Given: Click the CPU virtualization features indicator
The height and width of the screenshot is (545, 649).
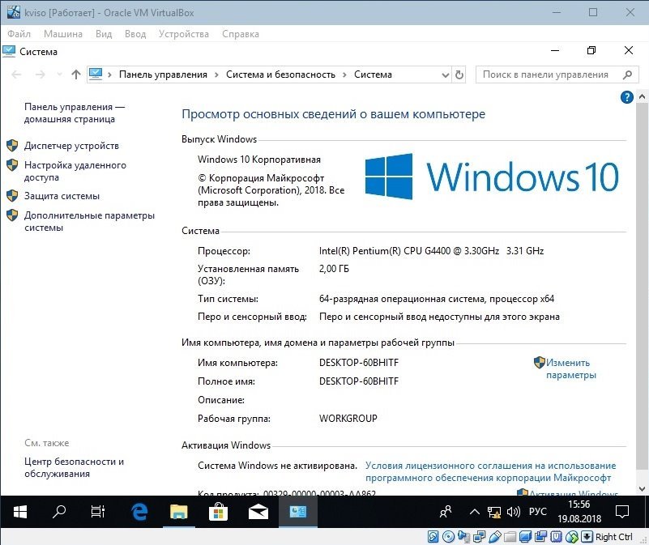Looking at the screenshot, I should 557,537.
